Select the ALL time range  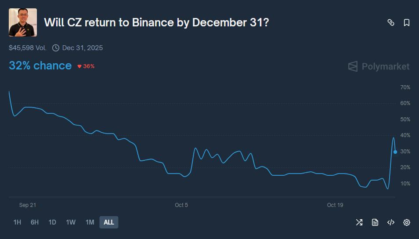(x=109, y=222)
